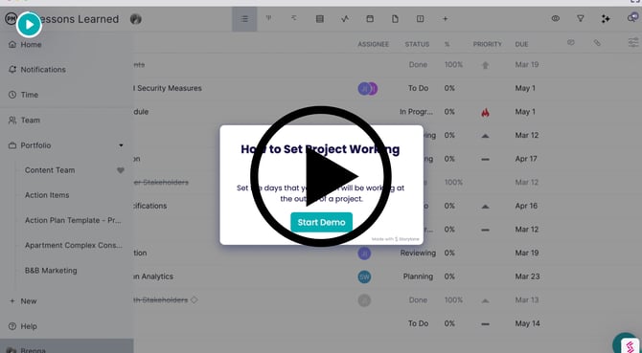
Task: Open Apartment Complex Cons... project
Action: click(x=74, y=245)
